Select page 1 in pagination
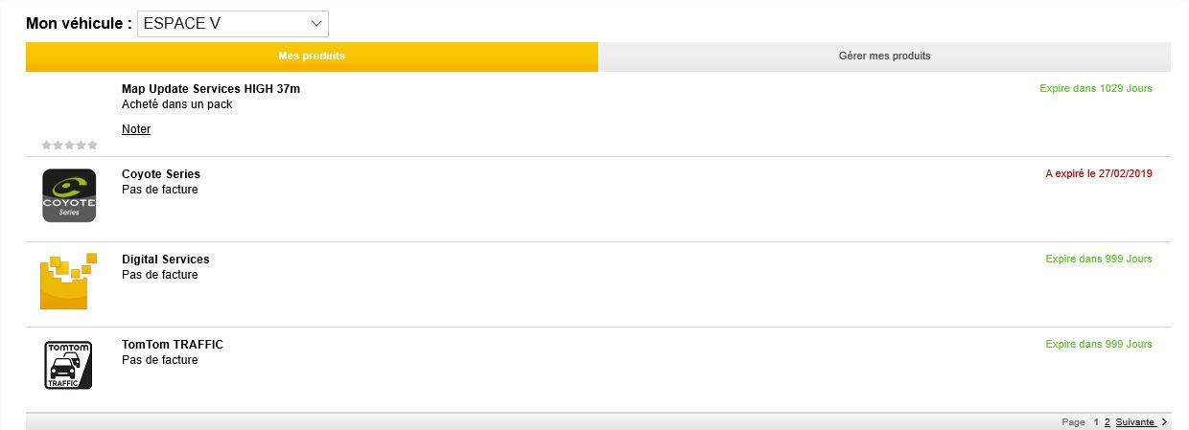Screen dimensions: 1189x430 click(1096, 421)
